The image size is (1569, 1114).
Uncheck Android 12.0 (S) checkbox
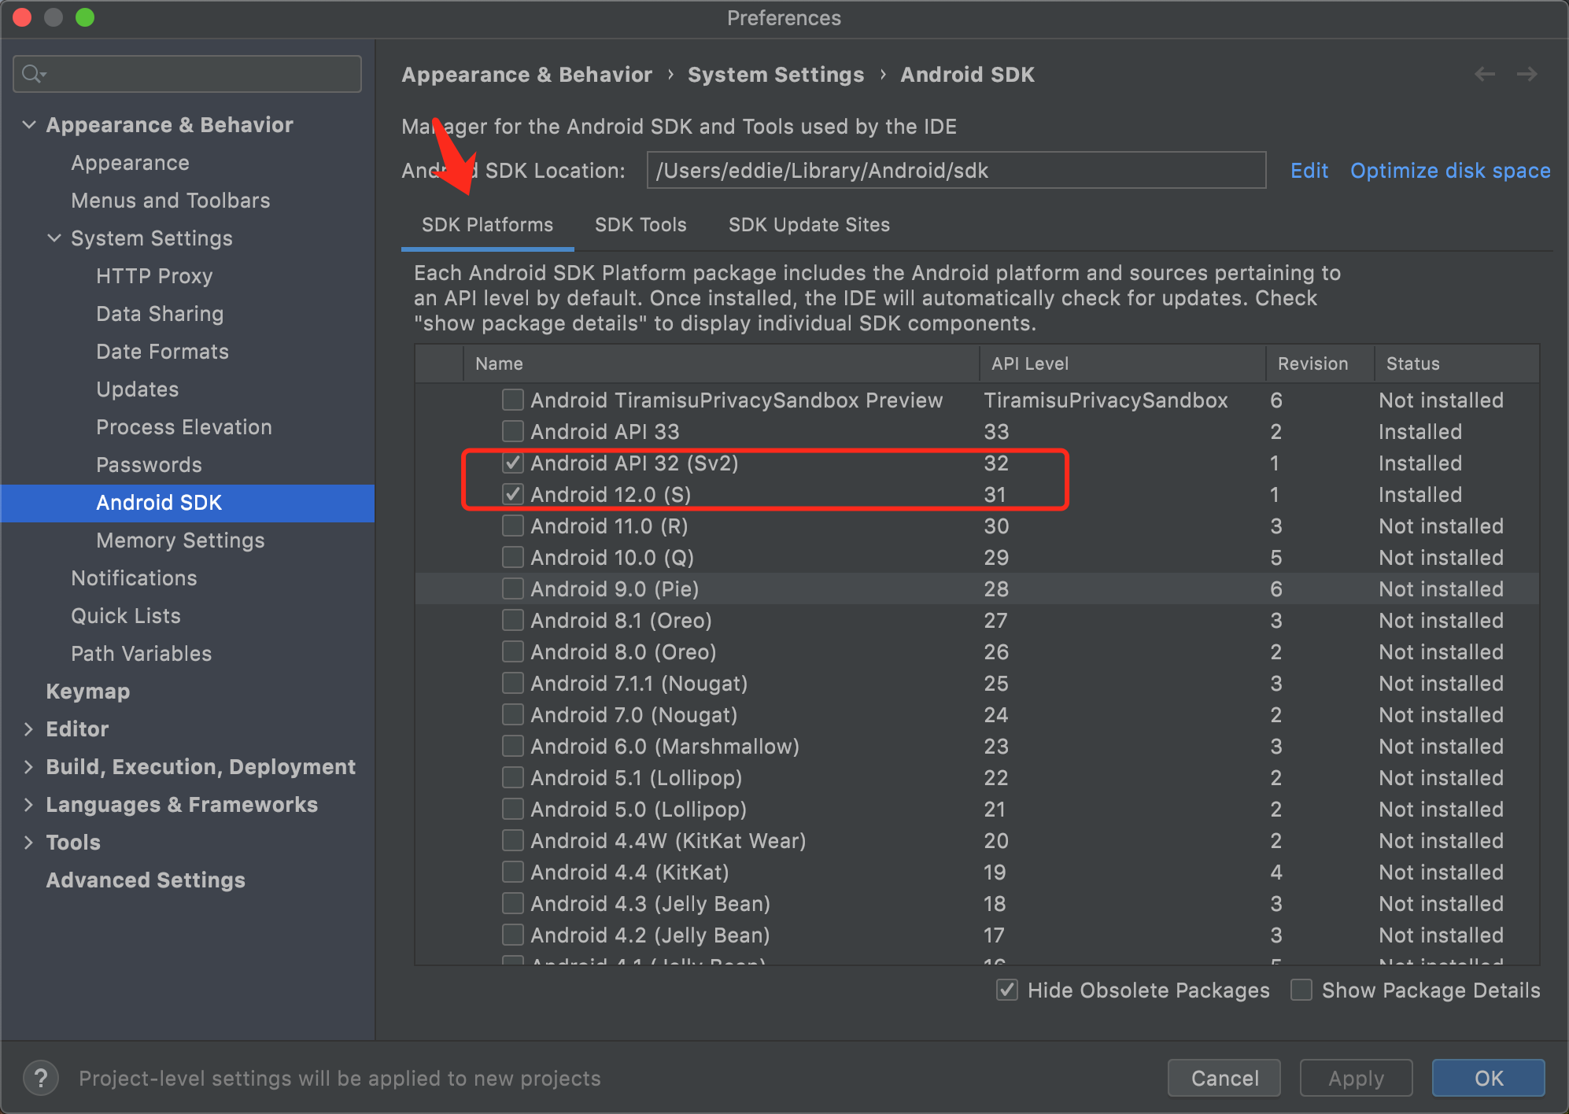[x=513, y=494]
